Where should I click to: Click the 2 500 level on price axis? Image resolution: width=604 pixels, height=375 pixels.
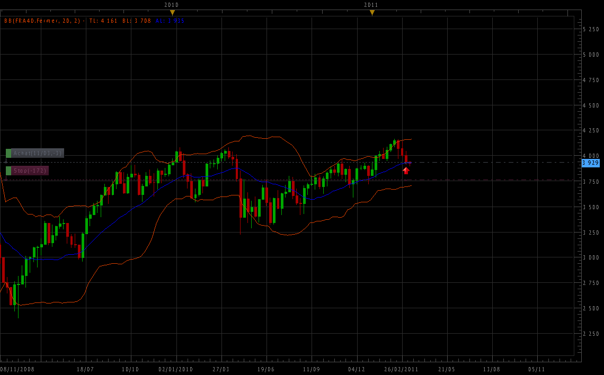(x=591, y=308)
